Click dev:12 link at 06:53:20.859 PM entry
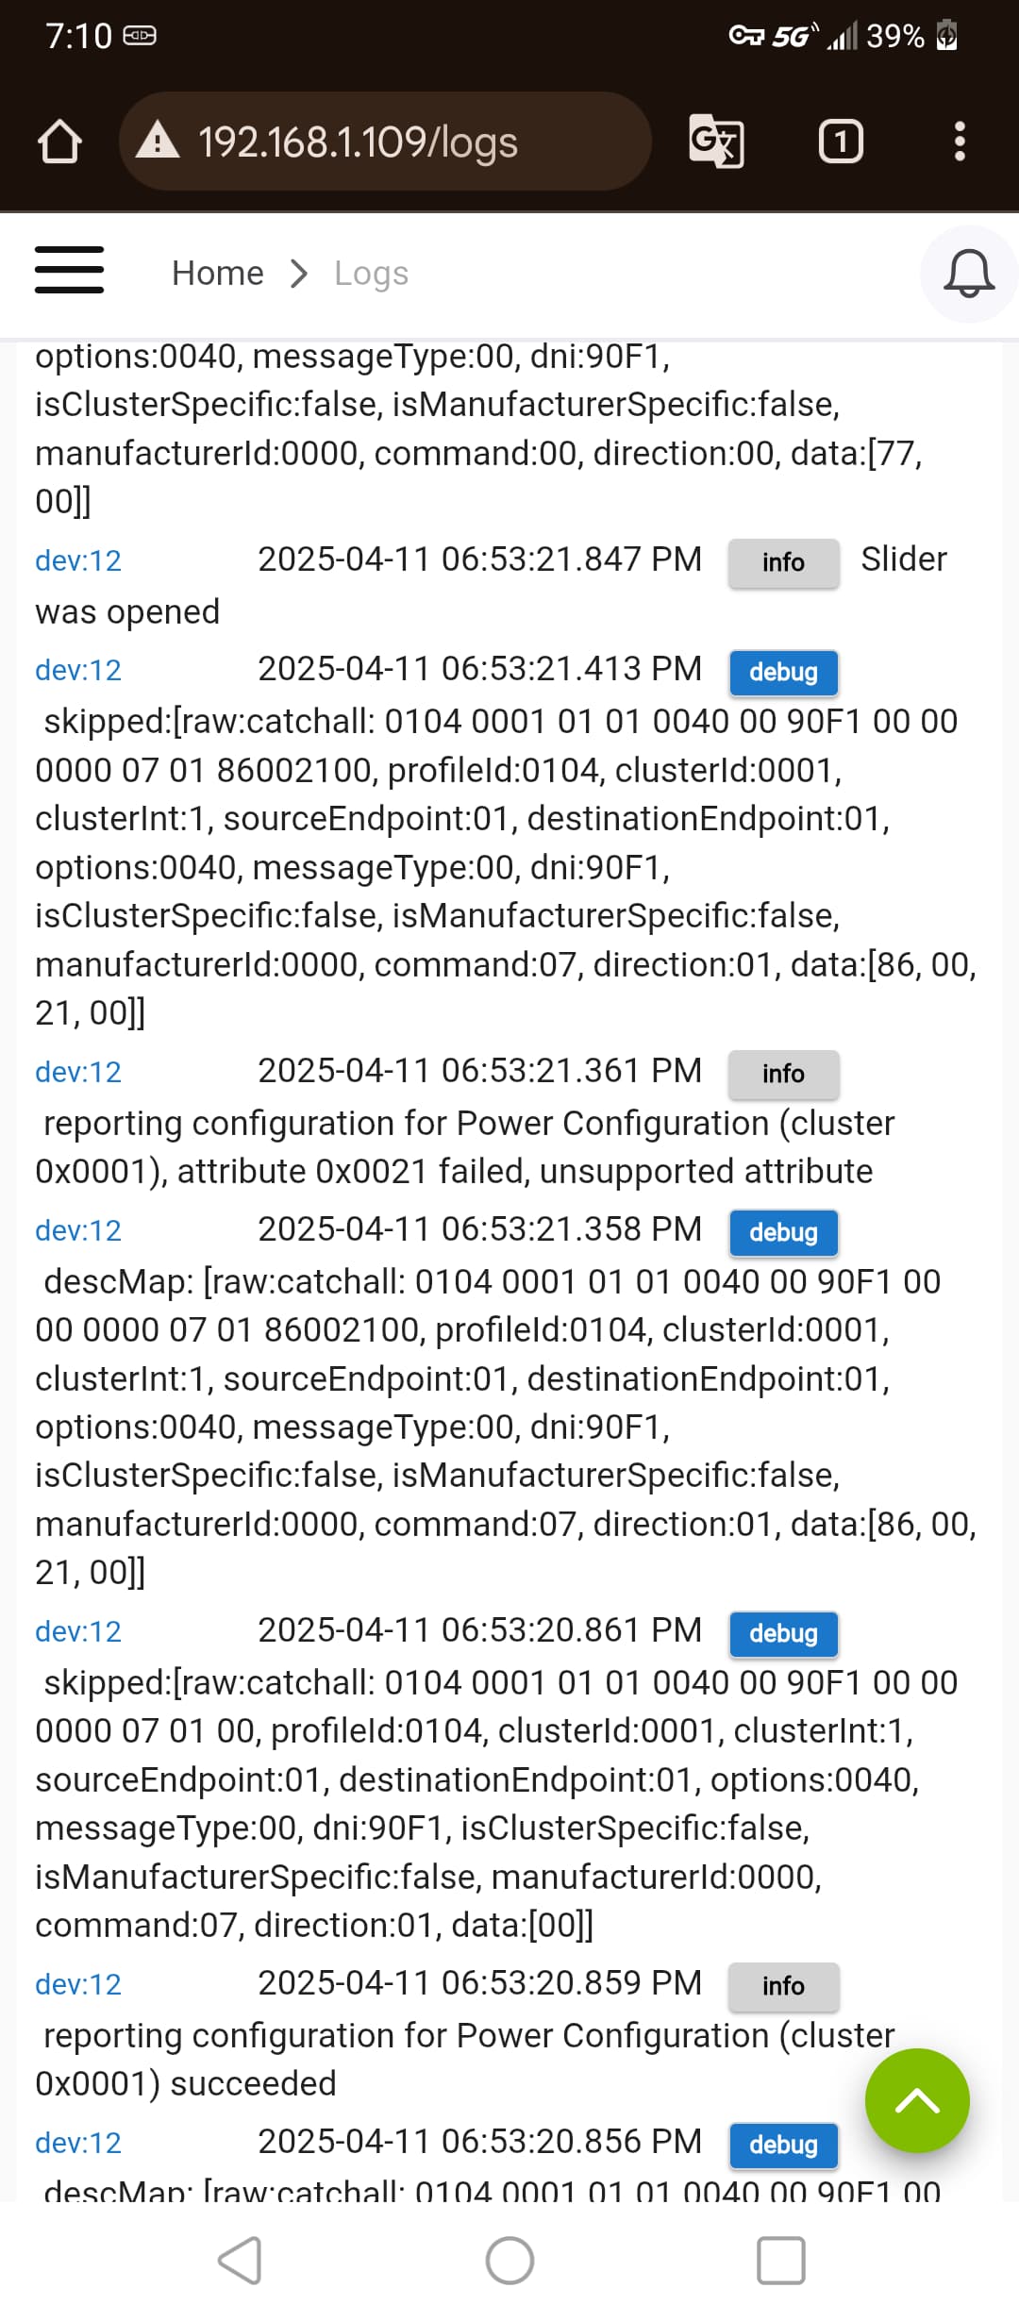Screen dimensions: 1019x2321 coord(78,1984)
